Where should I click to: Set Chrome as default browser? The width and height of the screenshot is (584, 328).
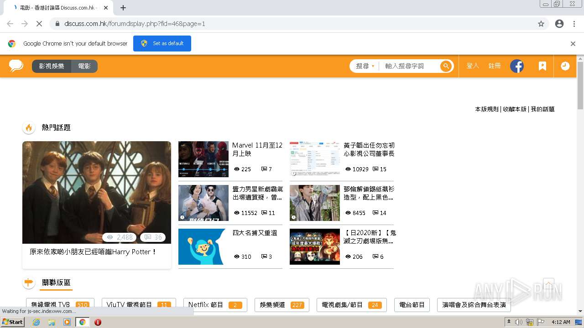click(x=162, y=44)
